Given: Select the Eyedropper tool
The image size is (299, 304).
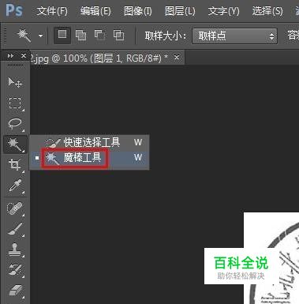Looking at the screenshot, I should (15, 186).
